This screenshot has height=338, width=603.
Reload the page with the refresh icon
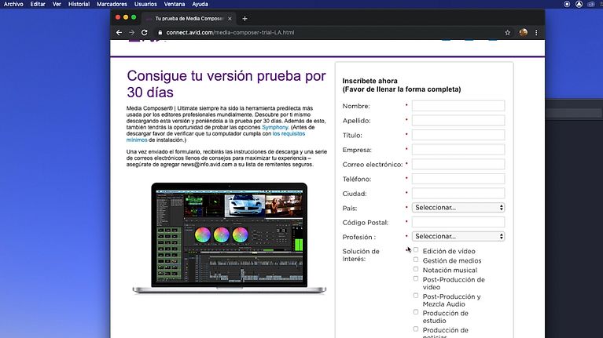(144, 33)
